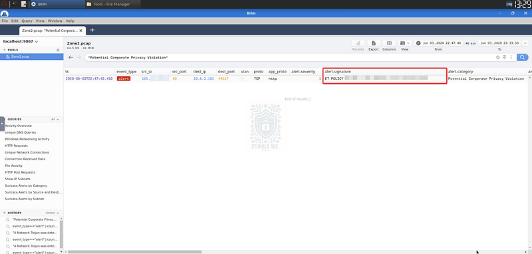Open the localhost:9867 connection dropdown
The height and width of the screenshot is (254, 532).
tap(21, 41)
